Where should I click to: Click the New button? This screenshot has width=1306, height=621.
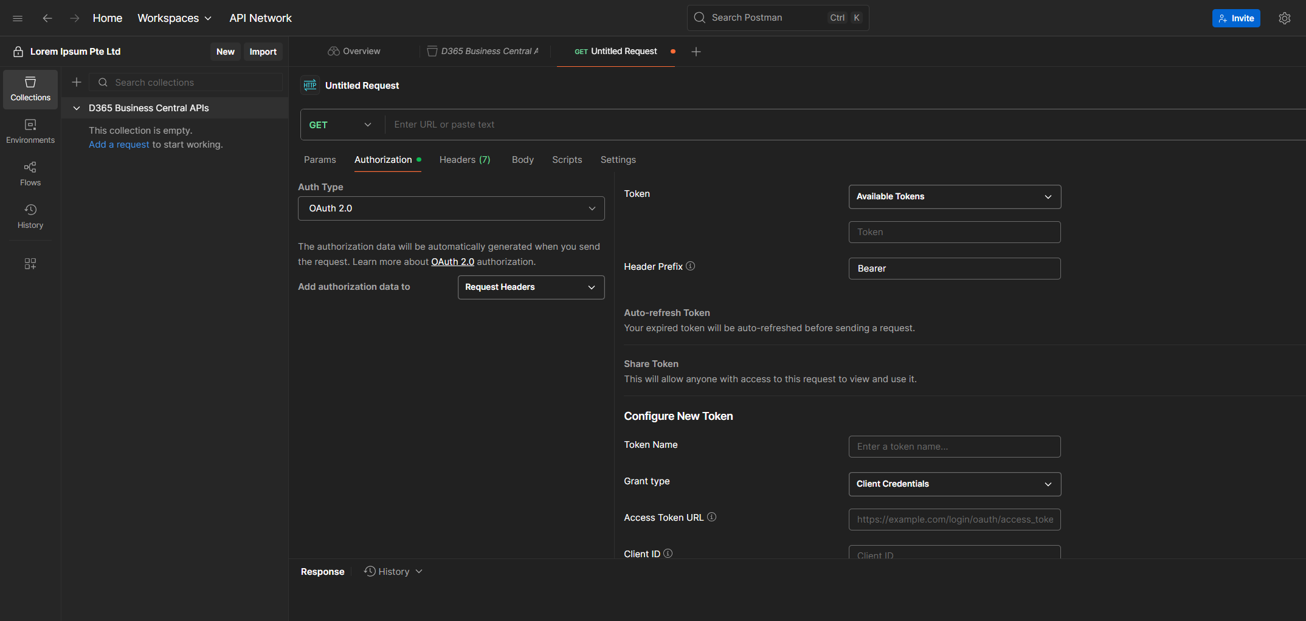(x=226, y=52)
